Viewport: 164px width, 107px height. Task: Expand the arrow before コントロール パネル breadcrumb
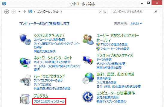[x=35, y=12]
